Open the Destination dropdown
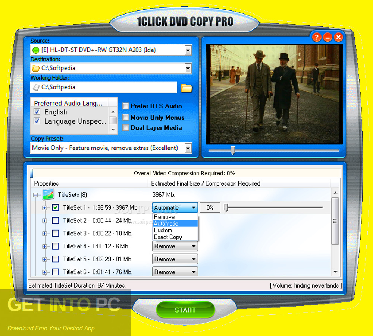The height and width of the screenshot is (336, 373). click(x=188, y=69)
